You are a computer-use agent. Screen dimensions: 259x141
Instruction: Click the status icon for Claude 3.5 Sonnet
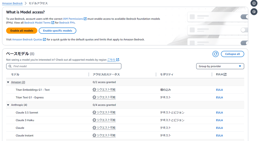94,112
